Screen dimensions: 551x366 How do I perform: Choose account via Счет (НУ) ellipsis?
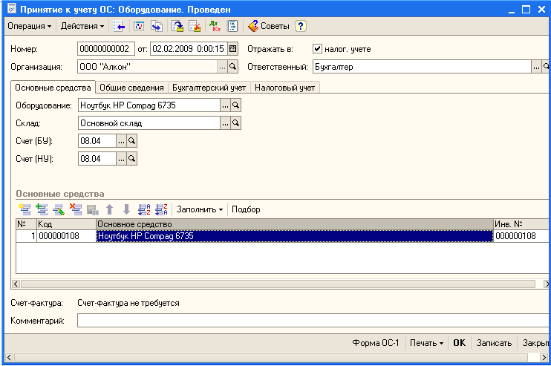click(121, 159)
